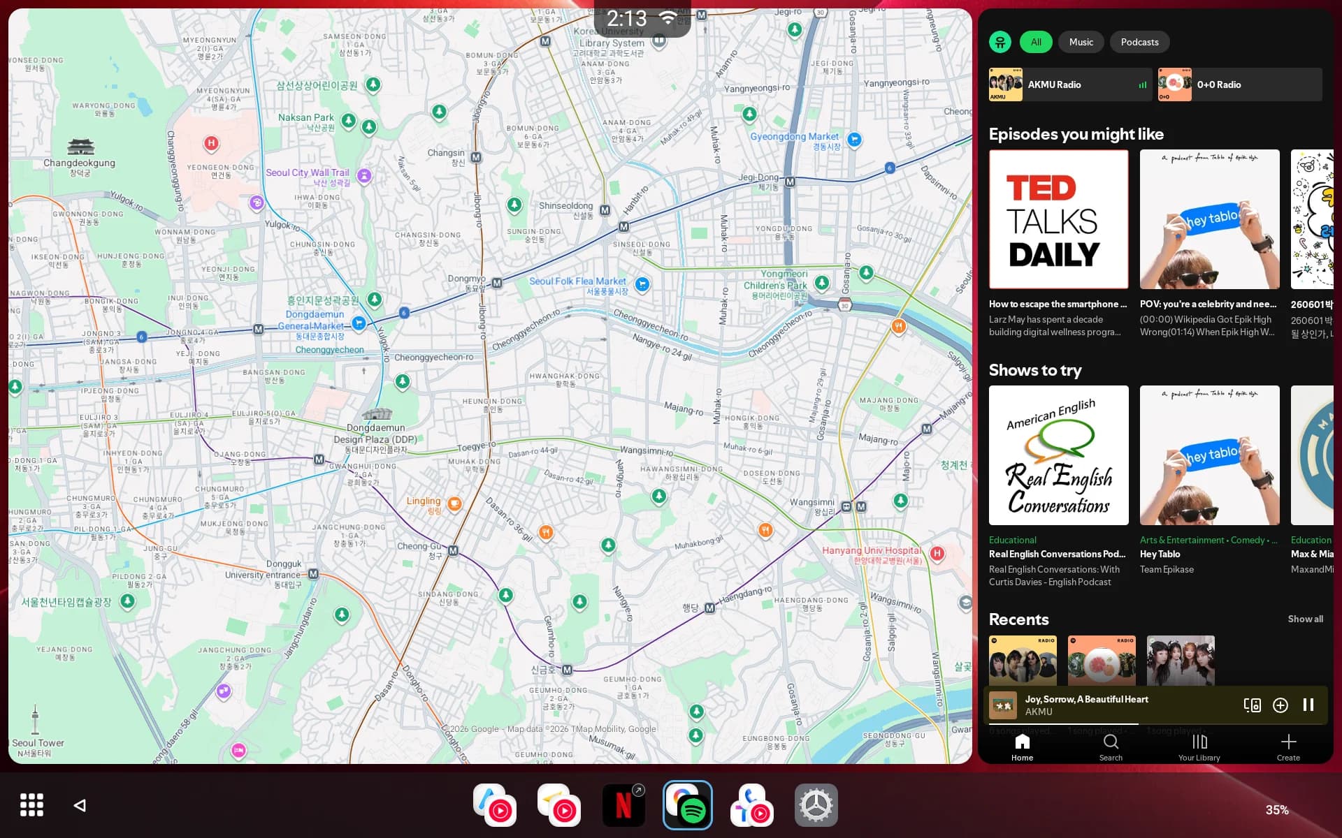Viewport: 1342px width, 838px height.
Task: Click the back triangle button
Action: pos(80,805)
